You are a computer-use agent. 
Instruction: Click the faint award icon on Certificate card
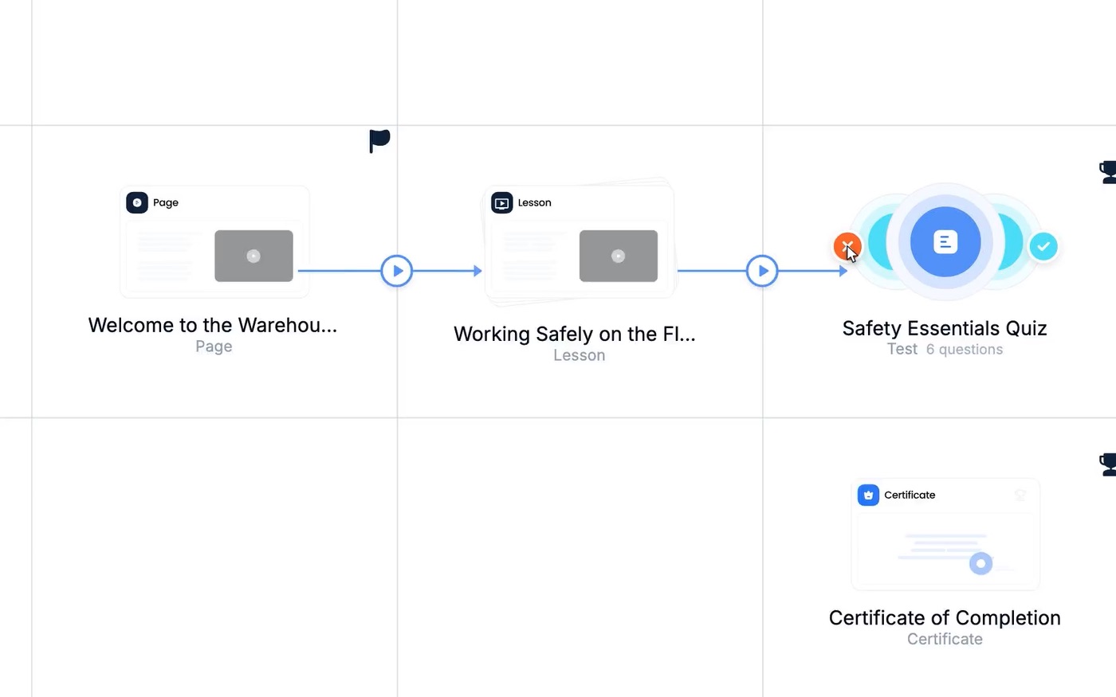[x=1020, y=495]
